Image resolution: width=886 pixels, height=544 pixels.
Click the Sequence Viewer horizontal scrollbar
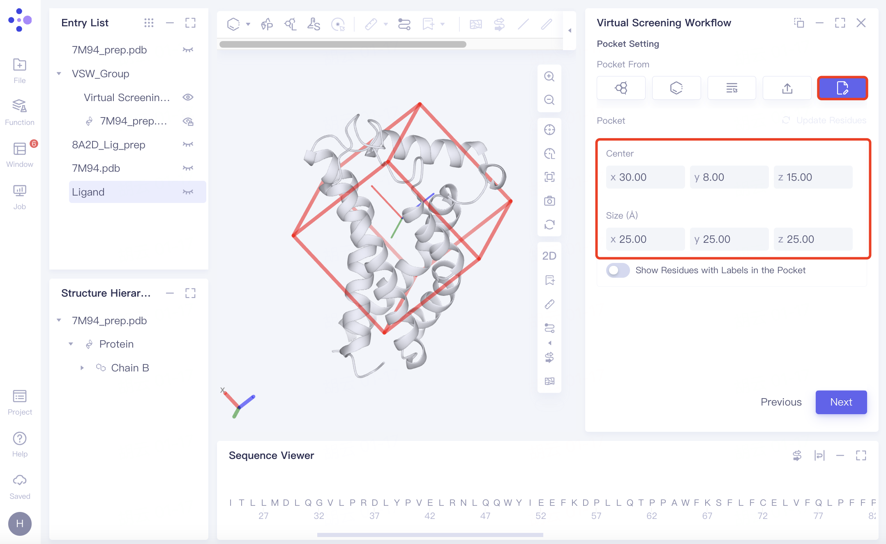[430, 535]
